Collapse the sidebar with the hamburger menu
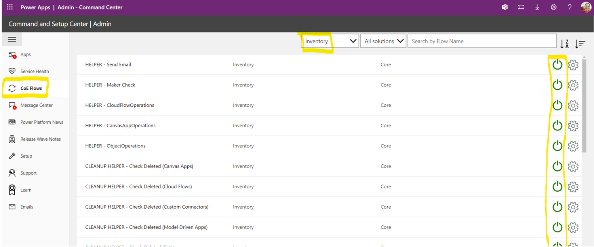 12,39
